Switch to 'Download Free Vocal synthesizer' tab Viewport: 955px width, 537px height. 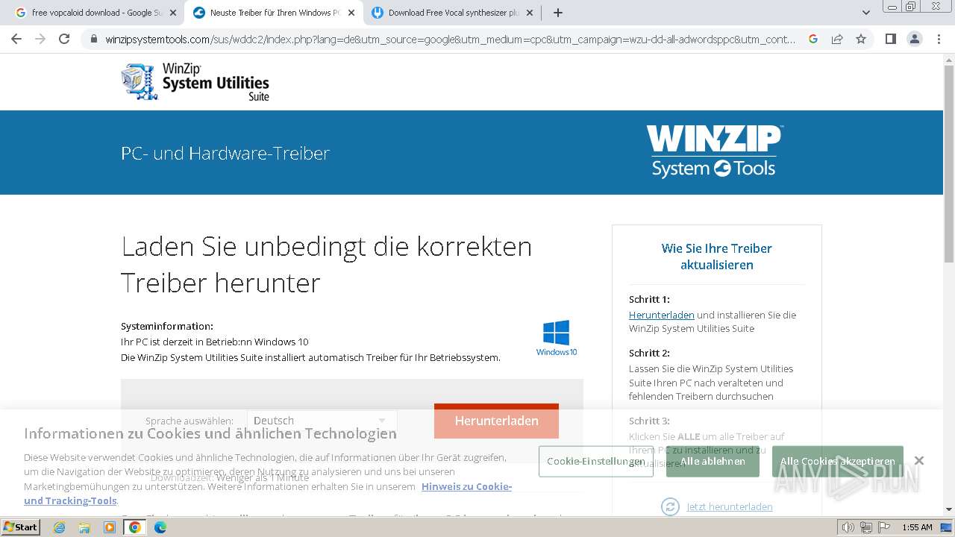(452, 13)
